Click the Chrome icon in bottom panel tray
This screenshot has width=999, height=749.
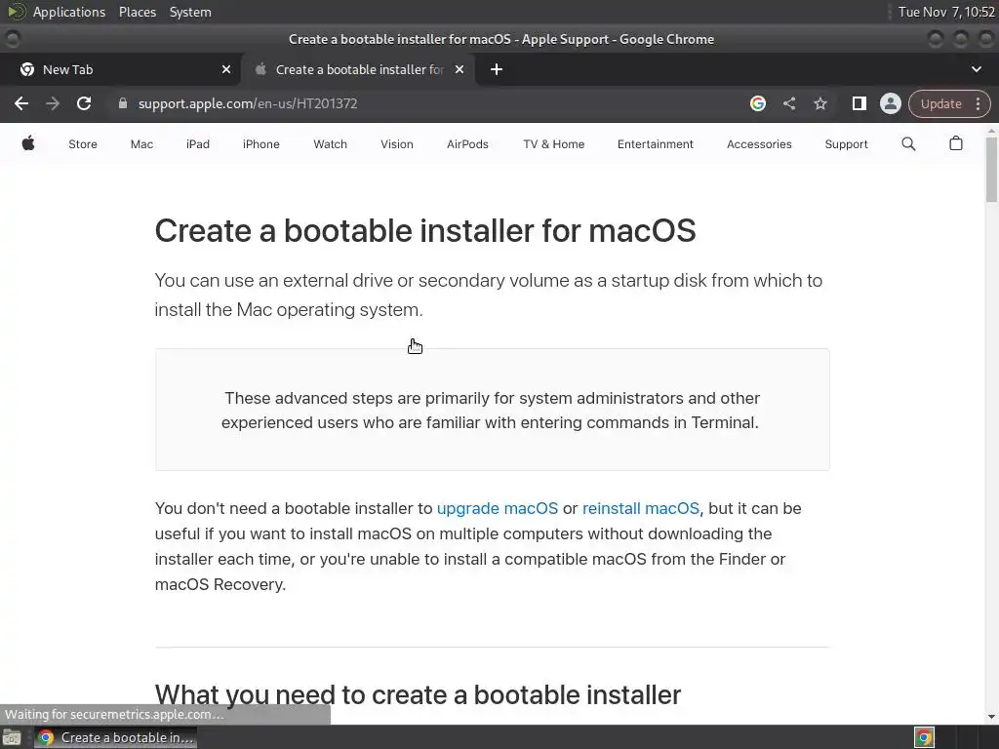click(x=924, y=737)
